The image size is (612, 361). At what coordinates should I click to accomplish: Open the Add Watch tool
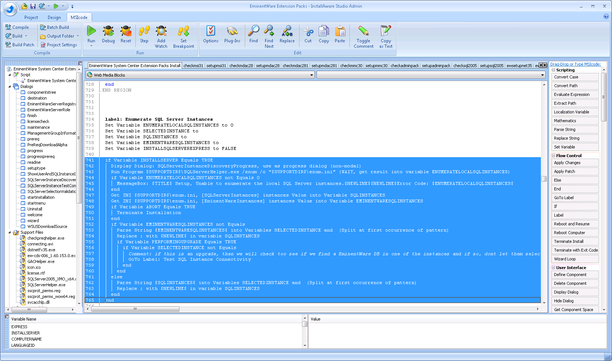161,37
